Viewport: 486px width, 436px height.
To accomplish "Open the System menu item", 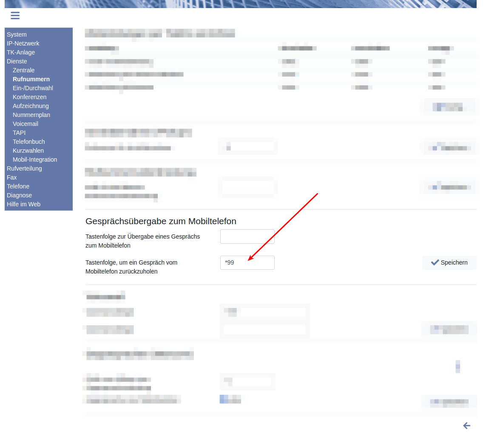I will click(x=17, y=34).
